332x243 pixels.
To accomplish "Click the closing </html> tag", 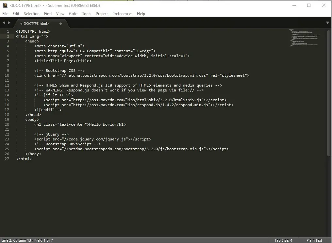I will (24, 158).
